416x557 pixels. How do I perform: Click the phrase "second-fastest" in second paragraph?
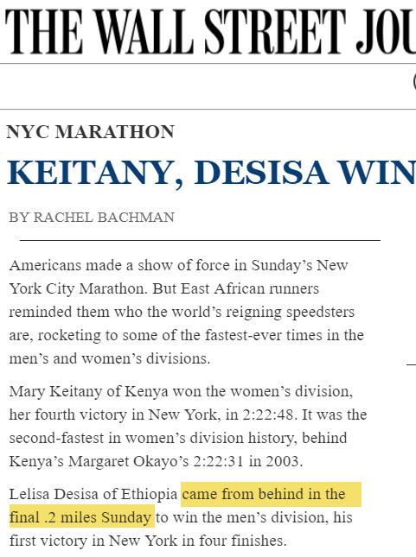pos(56,438)
